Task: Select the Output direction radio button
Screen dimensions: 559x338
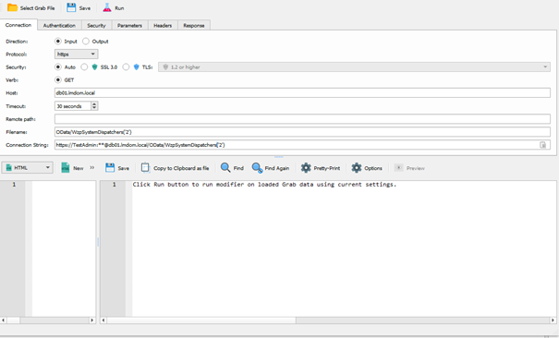Action: pyautogui.click(x=86, y=42)
